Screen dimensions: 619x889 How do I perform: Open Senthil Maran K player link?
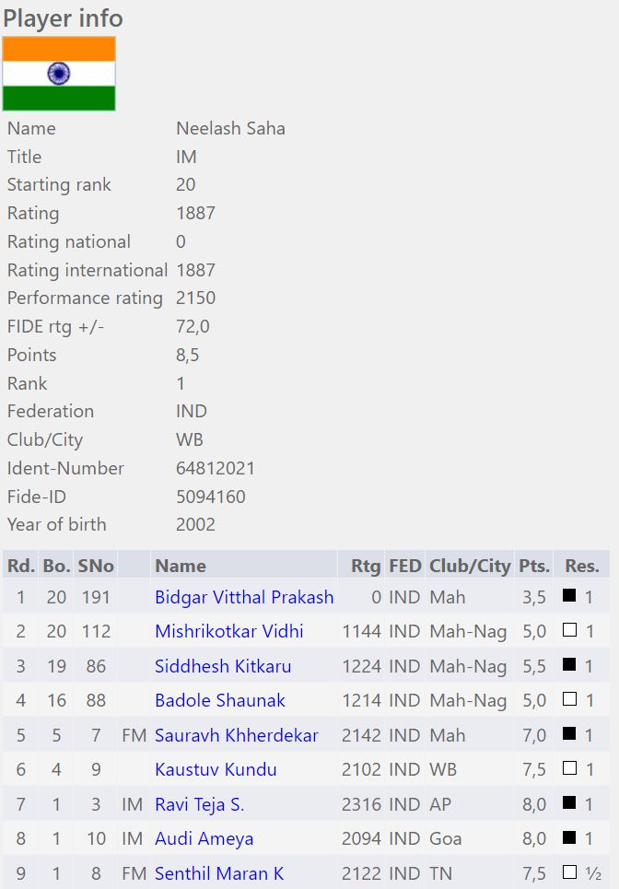pos(219,873)
